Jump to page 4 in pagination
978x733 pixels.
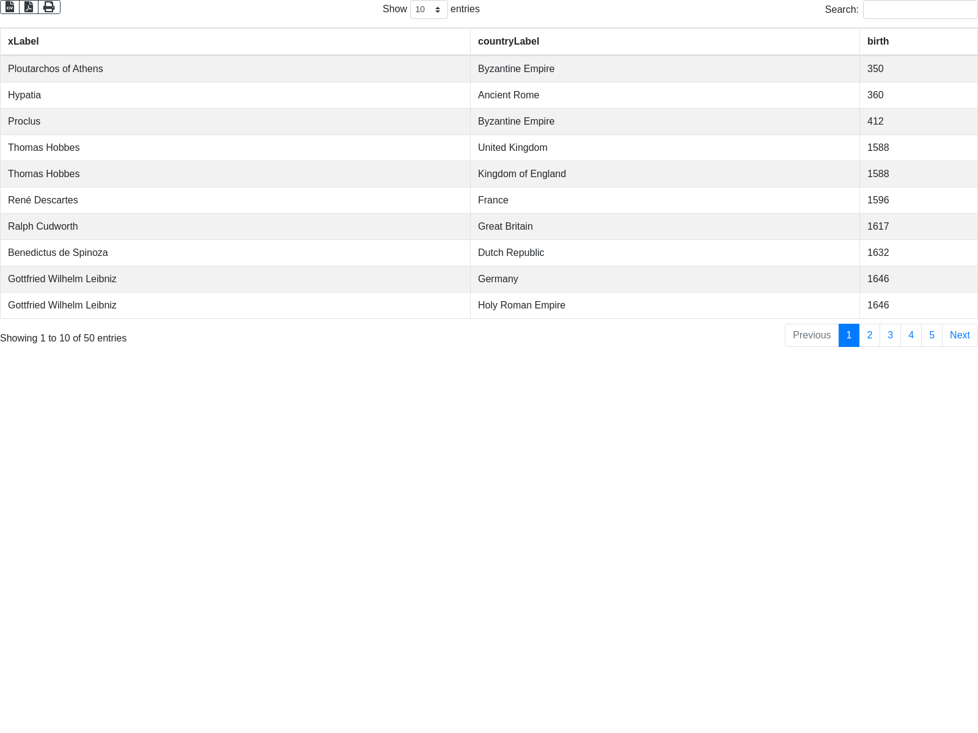click(911, 335)
